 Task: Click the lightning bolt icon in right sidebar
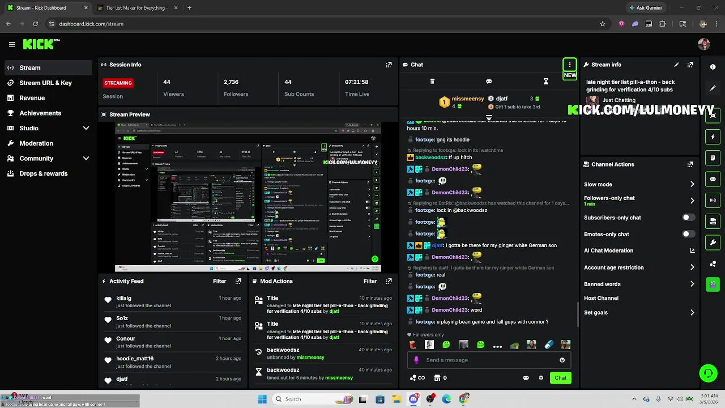pyautogui.click(x=713, y=137)
